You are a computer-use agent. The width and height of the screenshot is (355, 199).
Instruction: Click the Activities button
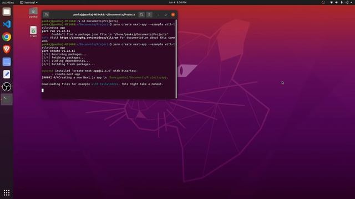[x=8, y=2]
